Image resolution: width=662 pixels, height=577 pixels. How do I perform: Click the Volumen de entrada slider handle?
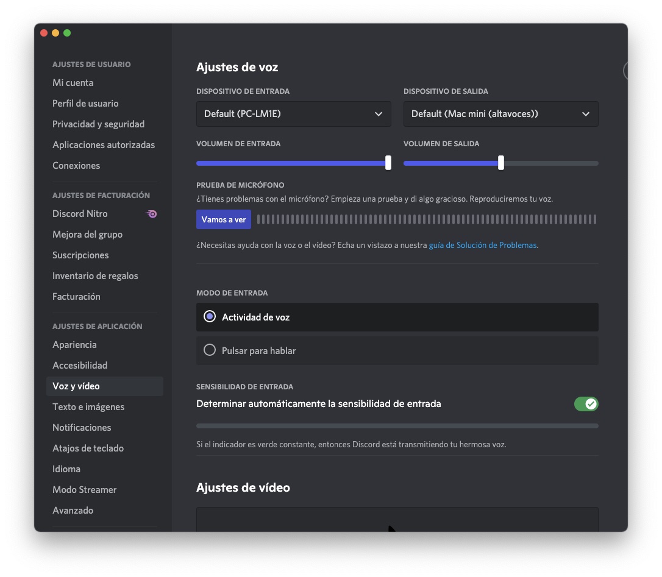[388, 163]
